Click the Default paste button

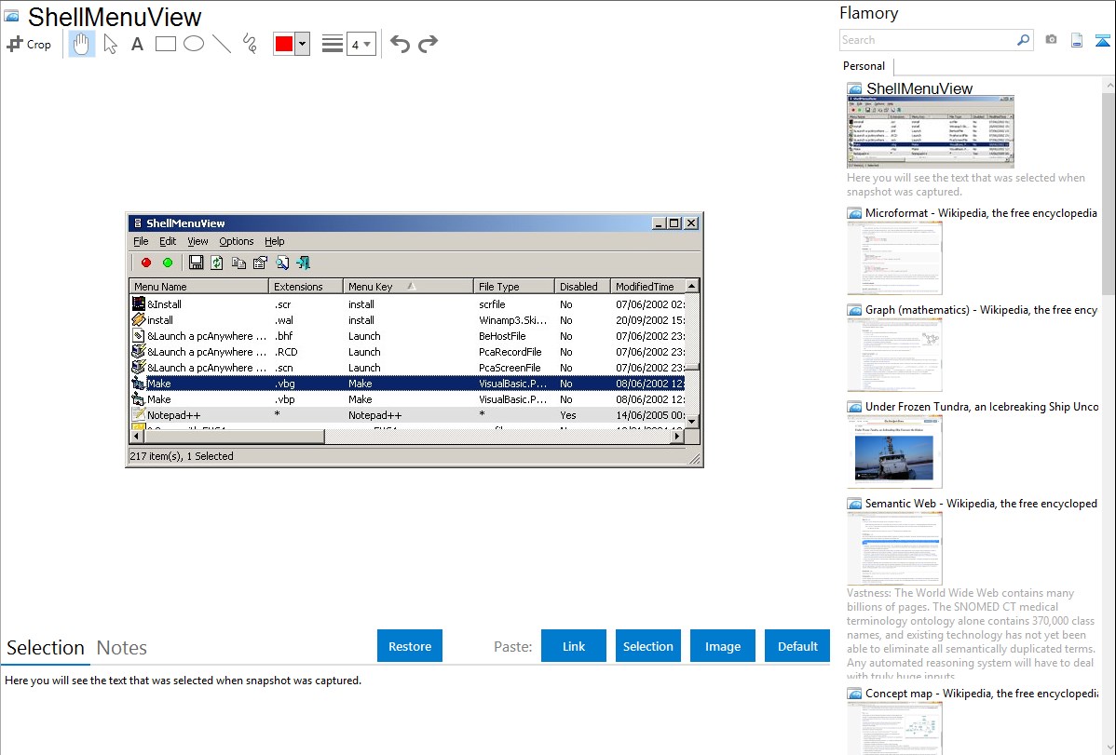(797, 646)
